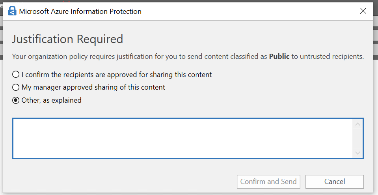Screen dimensions: 378x195
Task: Click the empty title bar area beside the title
Action: pos(244,11)
